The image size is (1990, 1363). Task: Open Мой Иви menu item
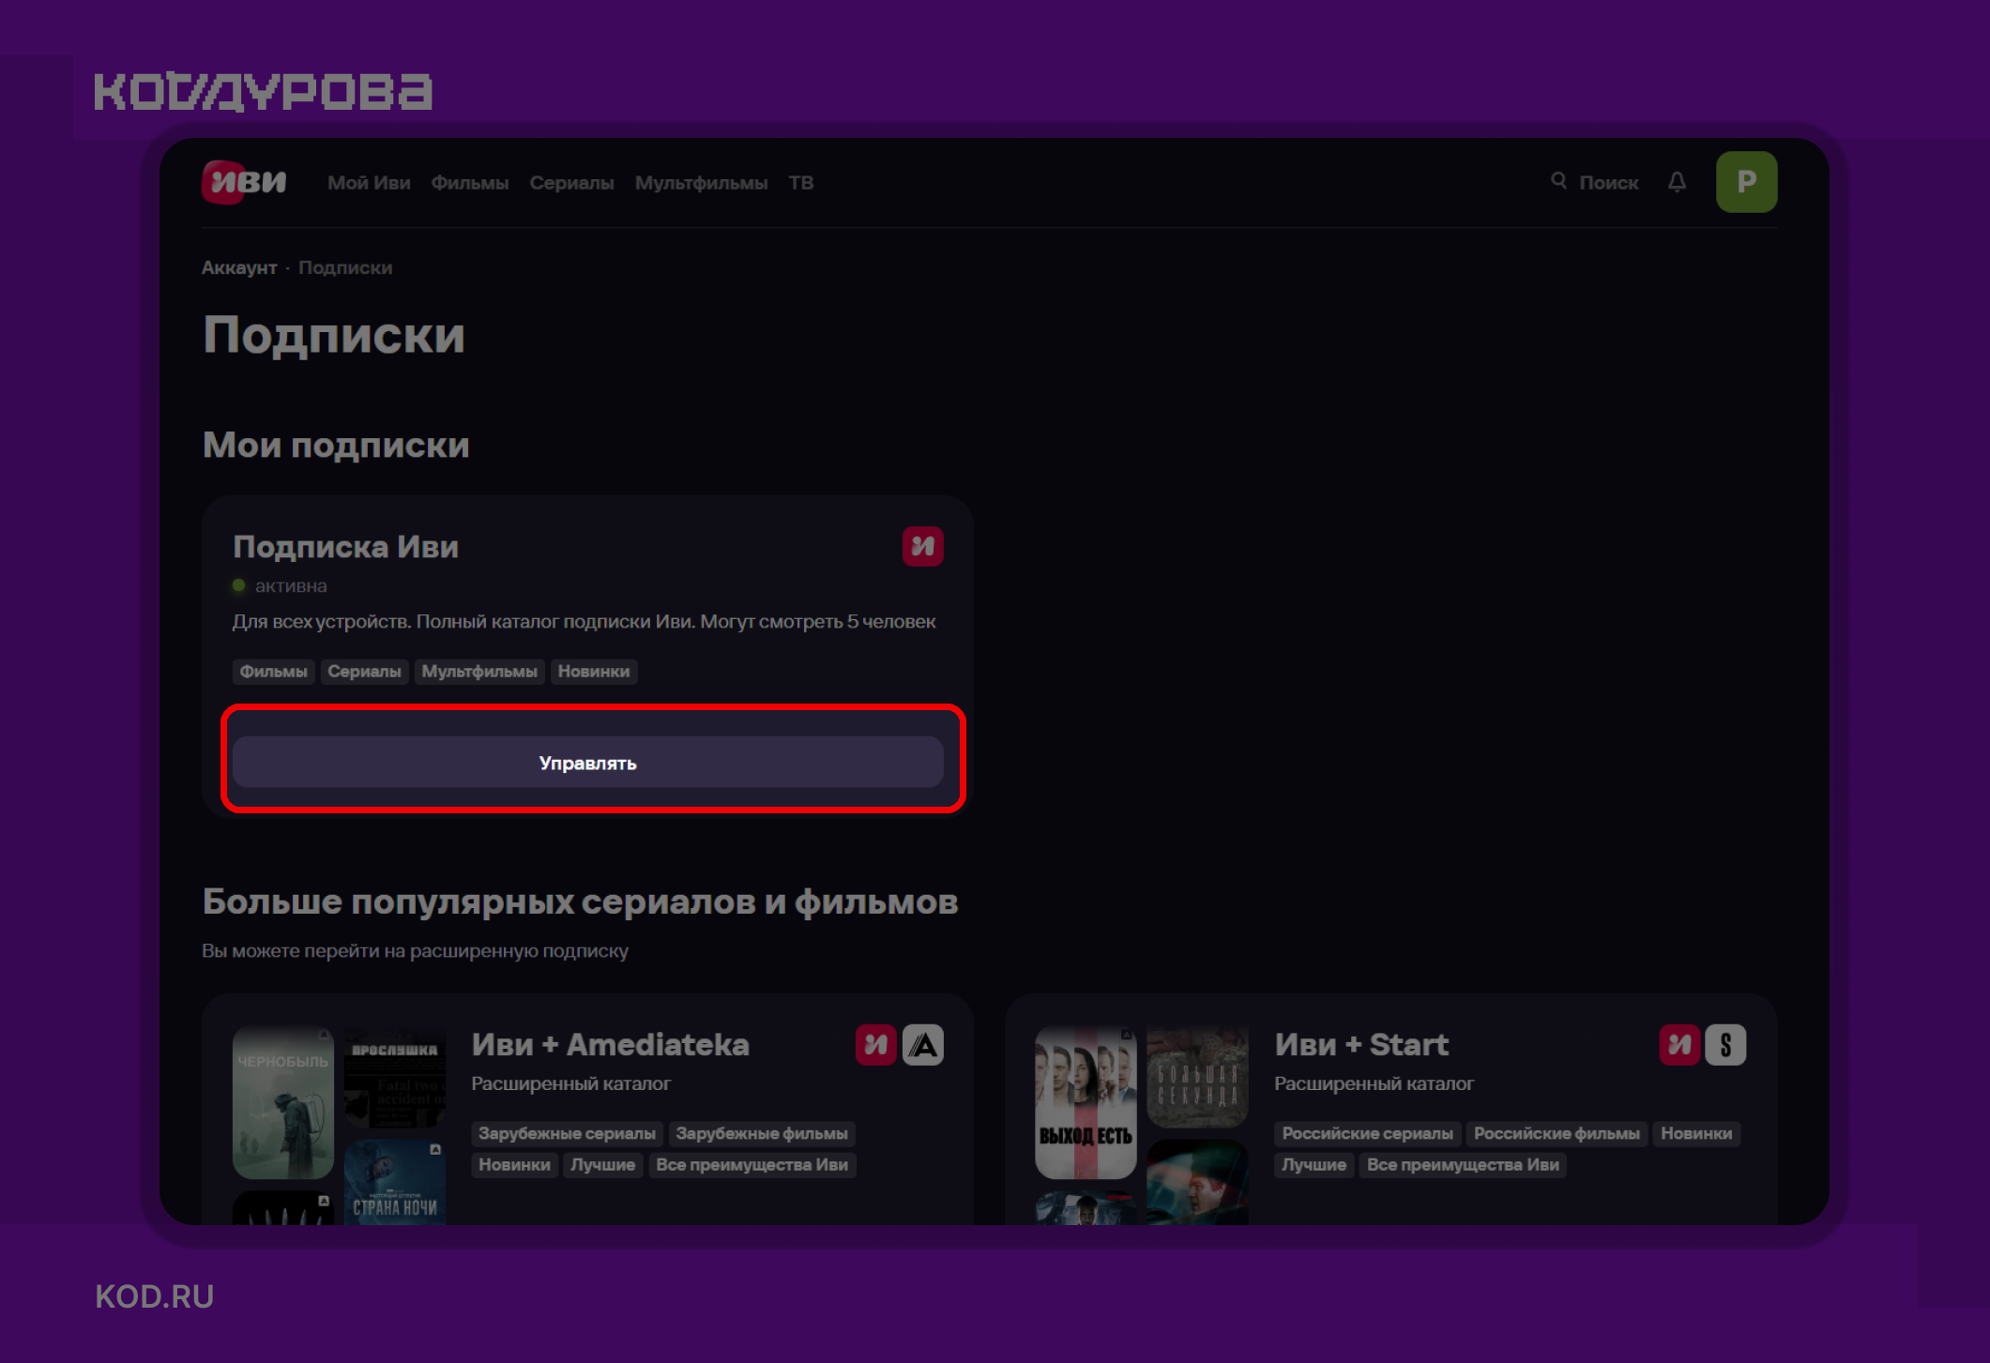369,183
